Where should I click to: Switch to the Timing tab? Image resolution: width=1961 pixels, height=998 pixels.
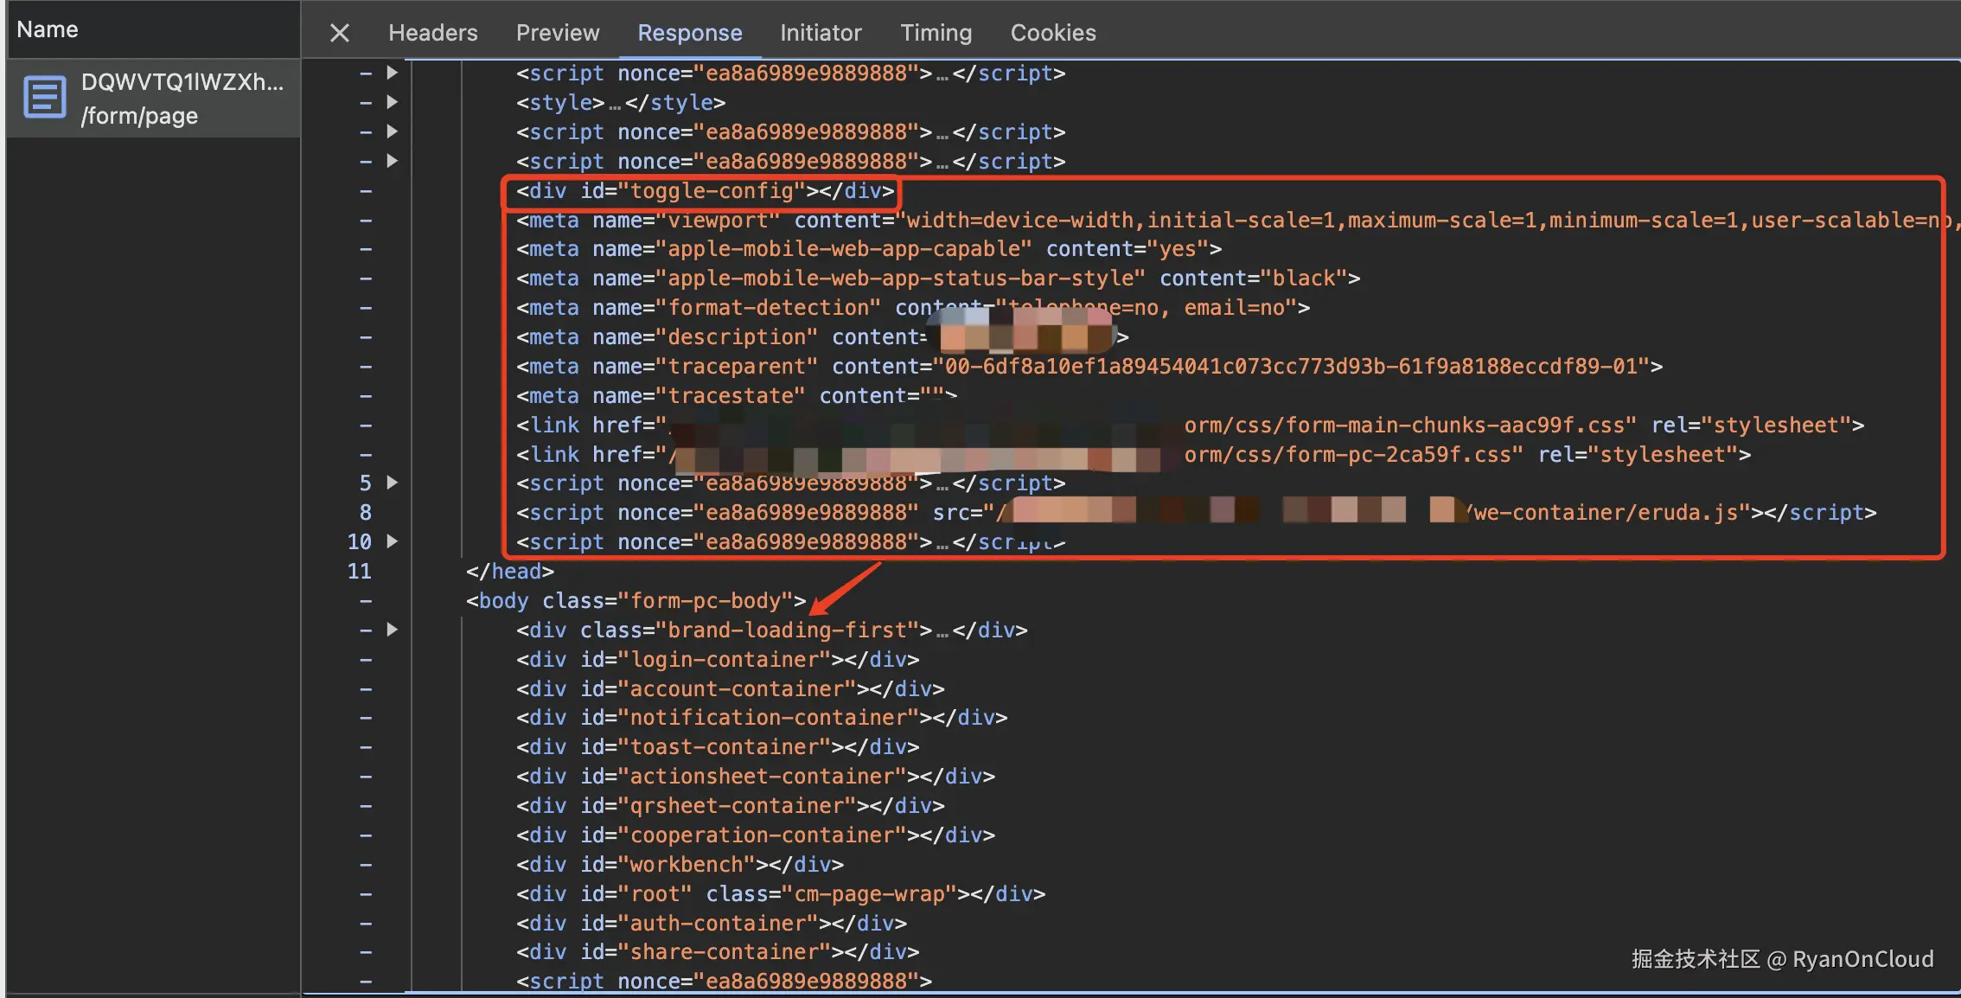[x=936, y=33]
